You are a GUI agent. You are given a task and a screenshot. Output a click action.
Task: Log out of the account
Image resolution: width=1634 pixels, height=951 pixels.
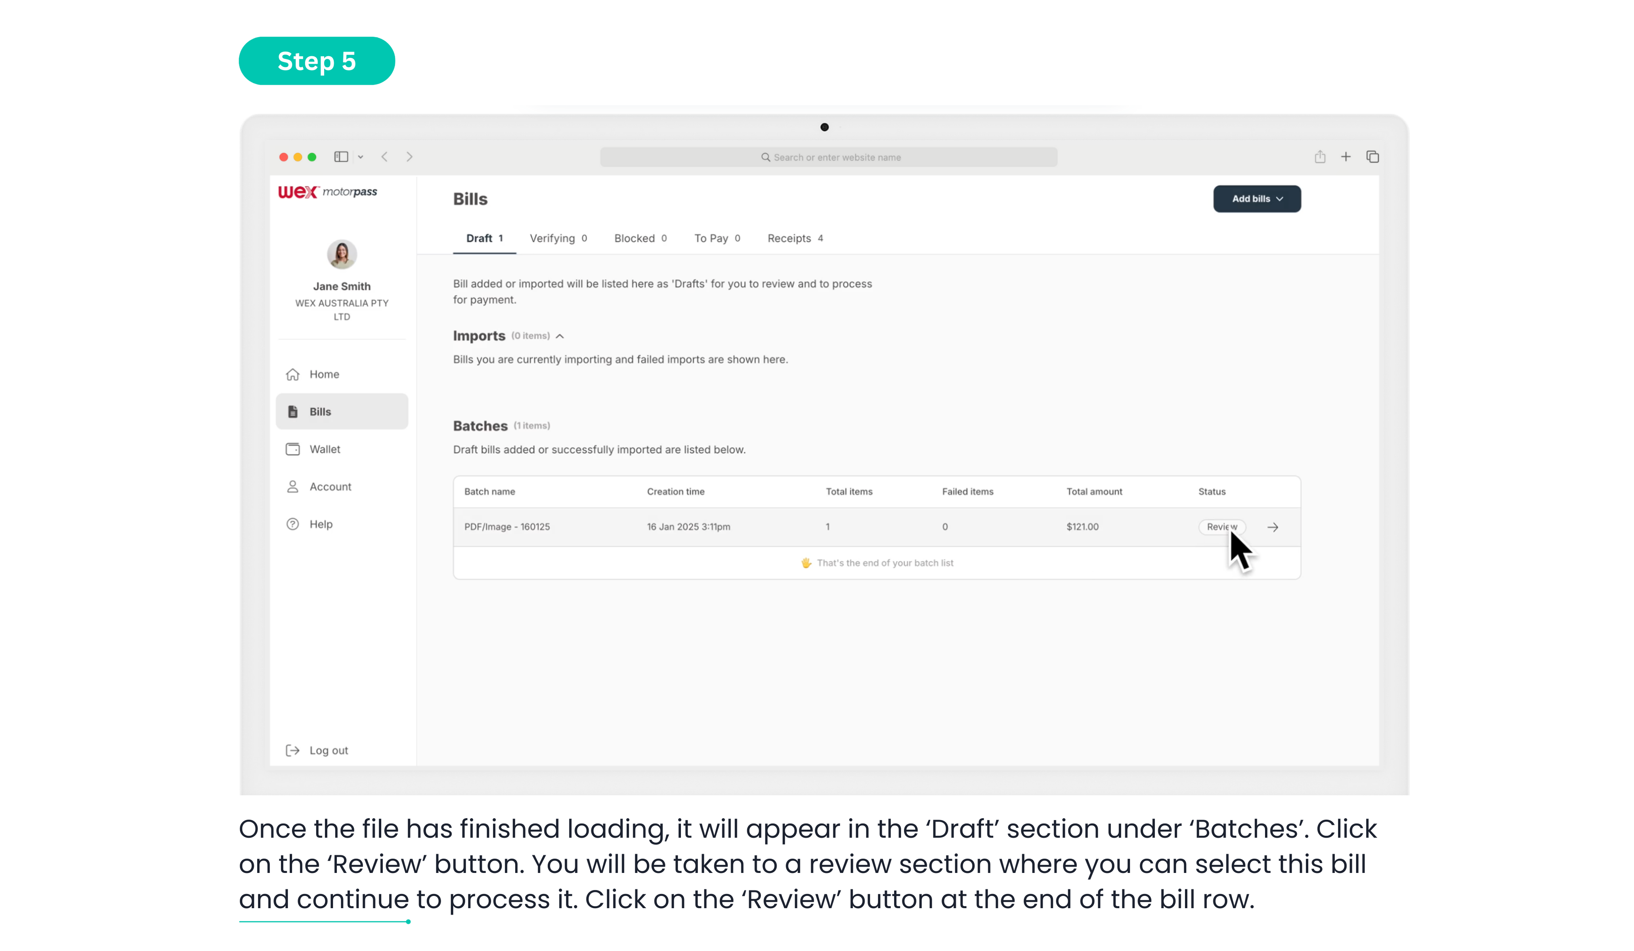[327, 750]
